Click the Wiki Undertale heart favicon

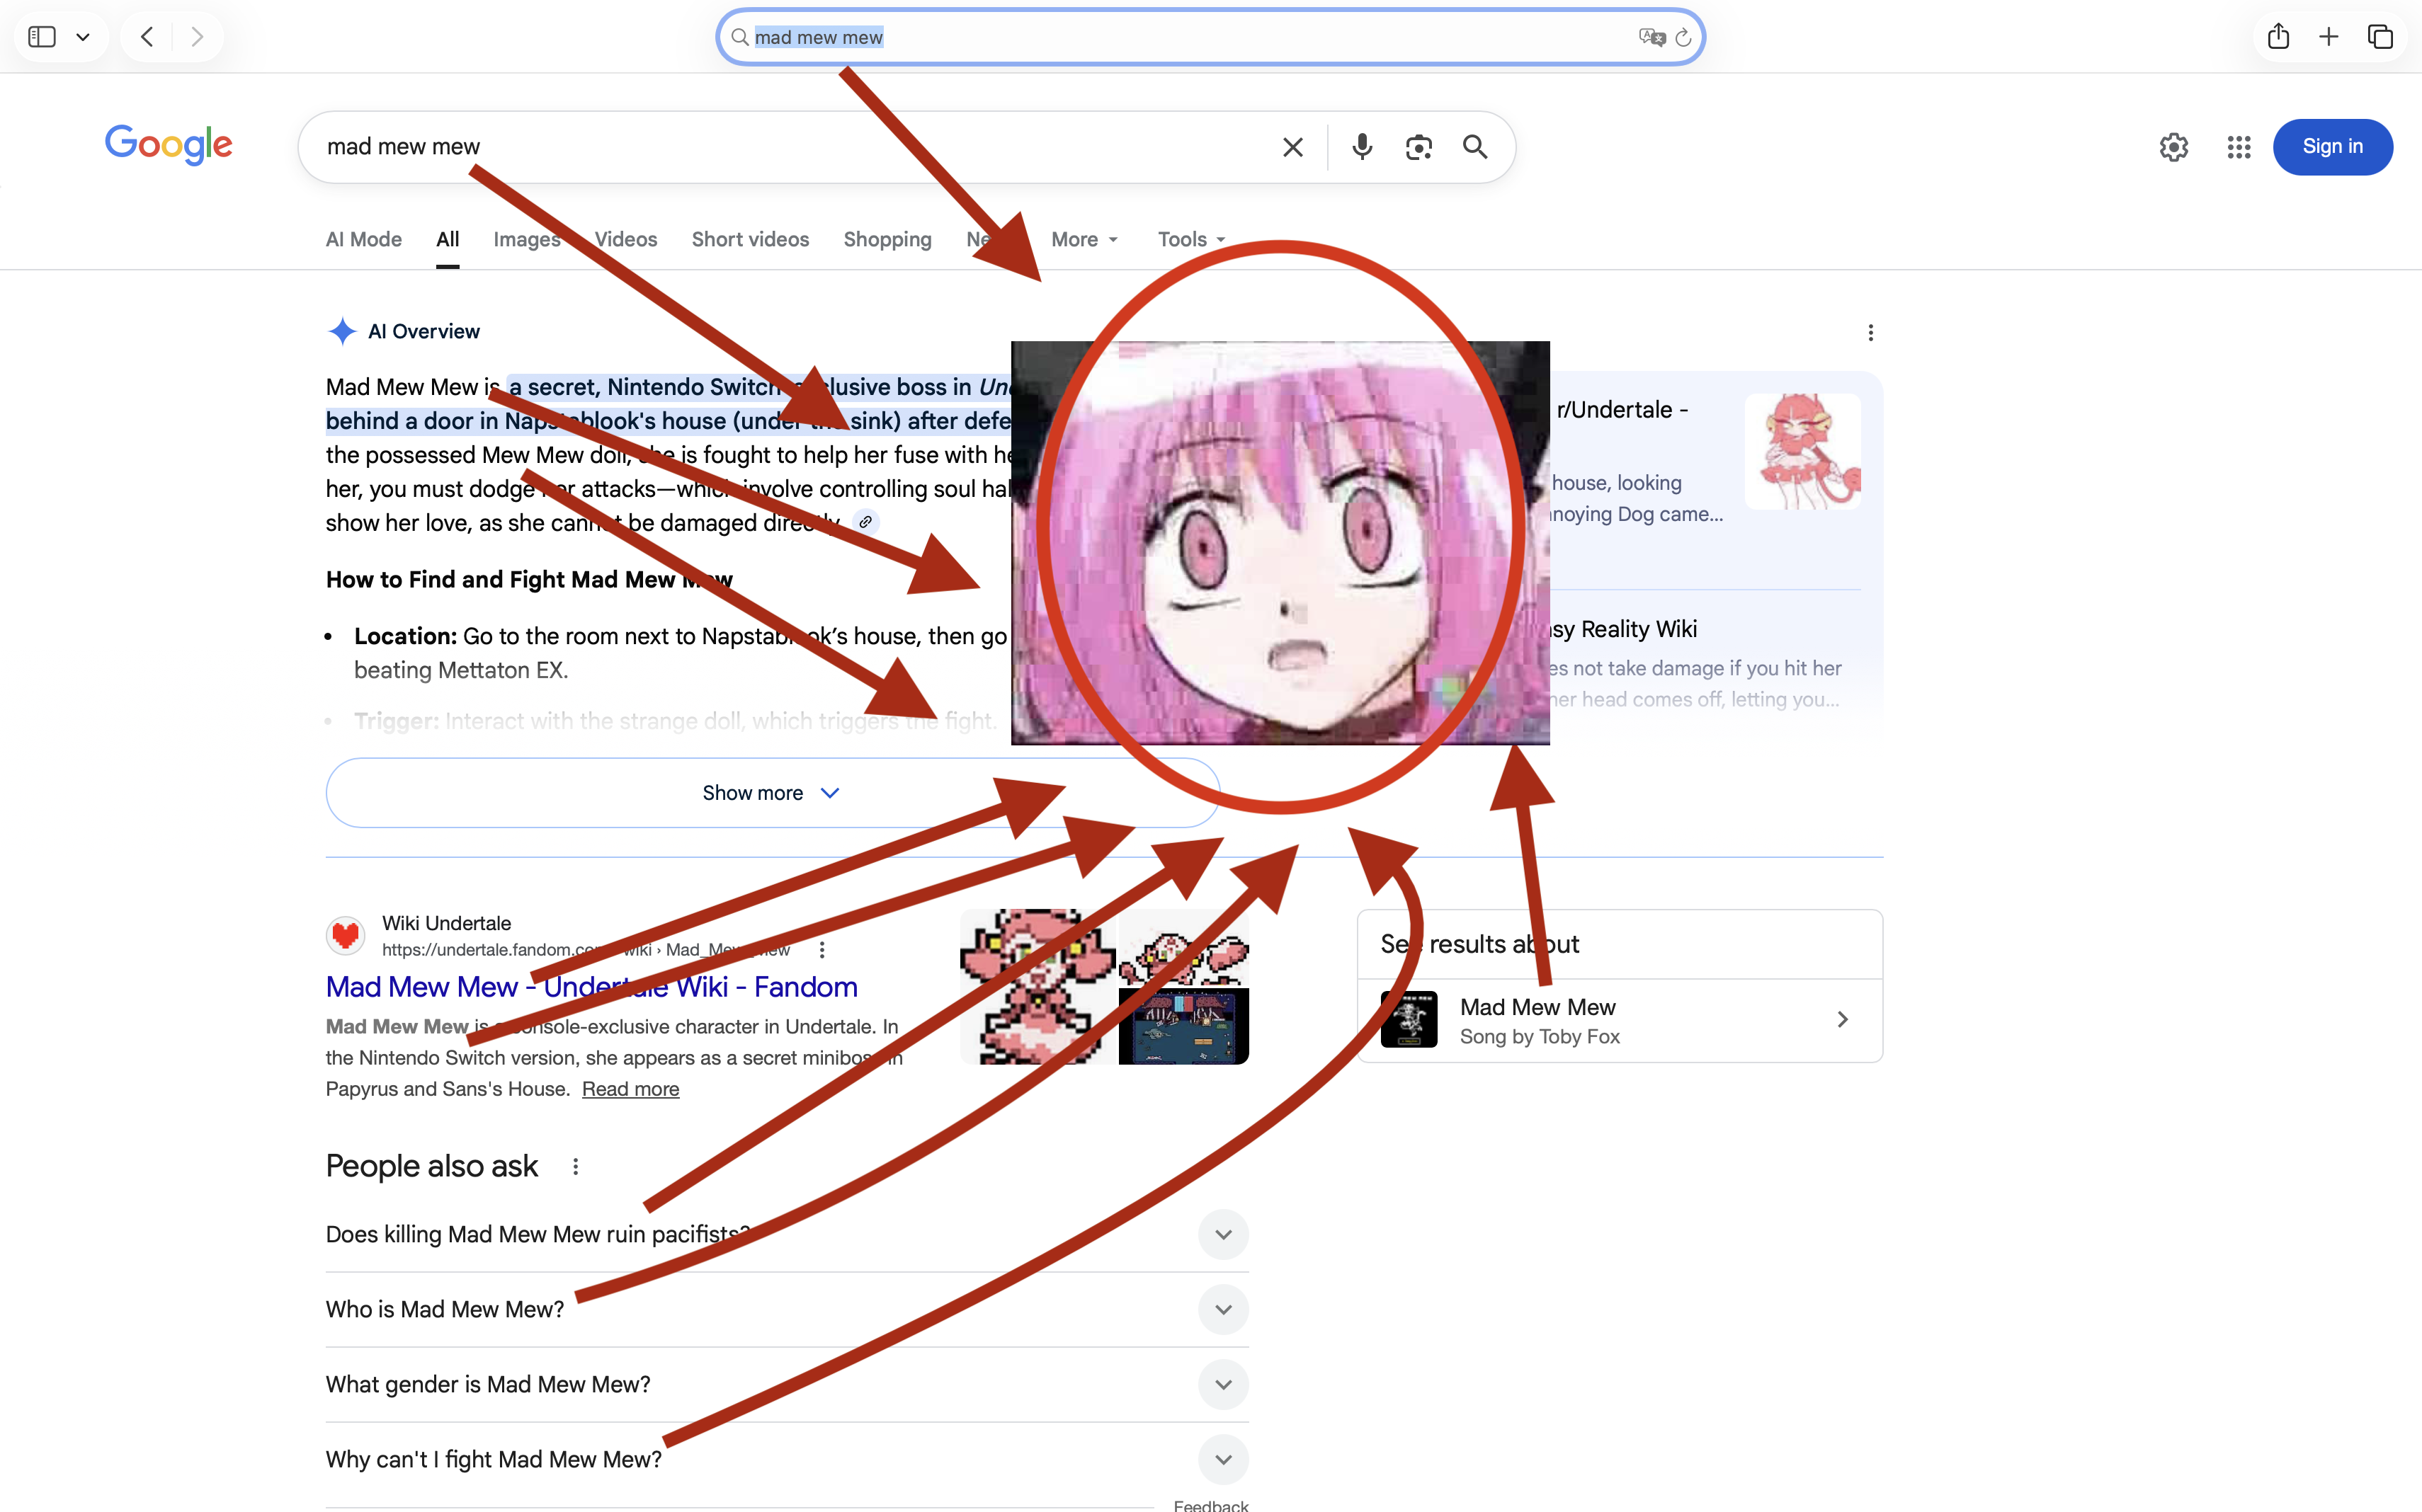[345, 936]
